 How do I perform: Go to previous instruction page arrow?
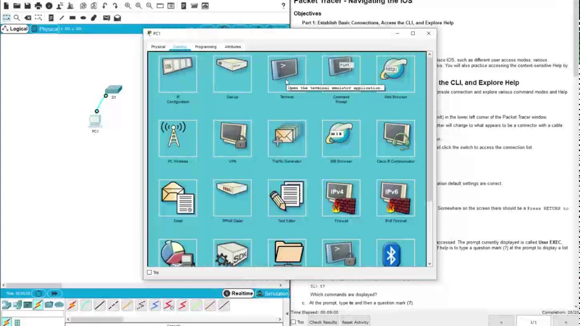coord(501,322)
